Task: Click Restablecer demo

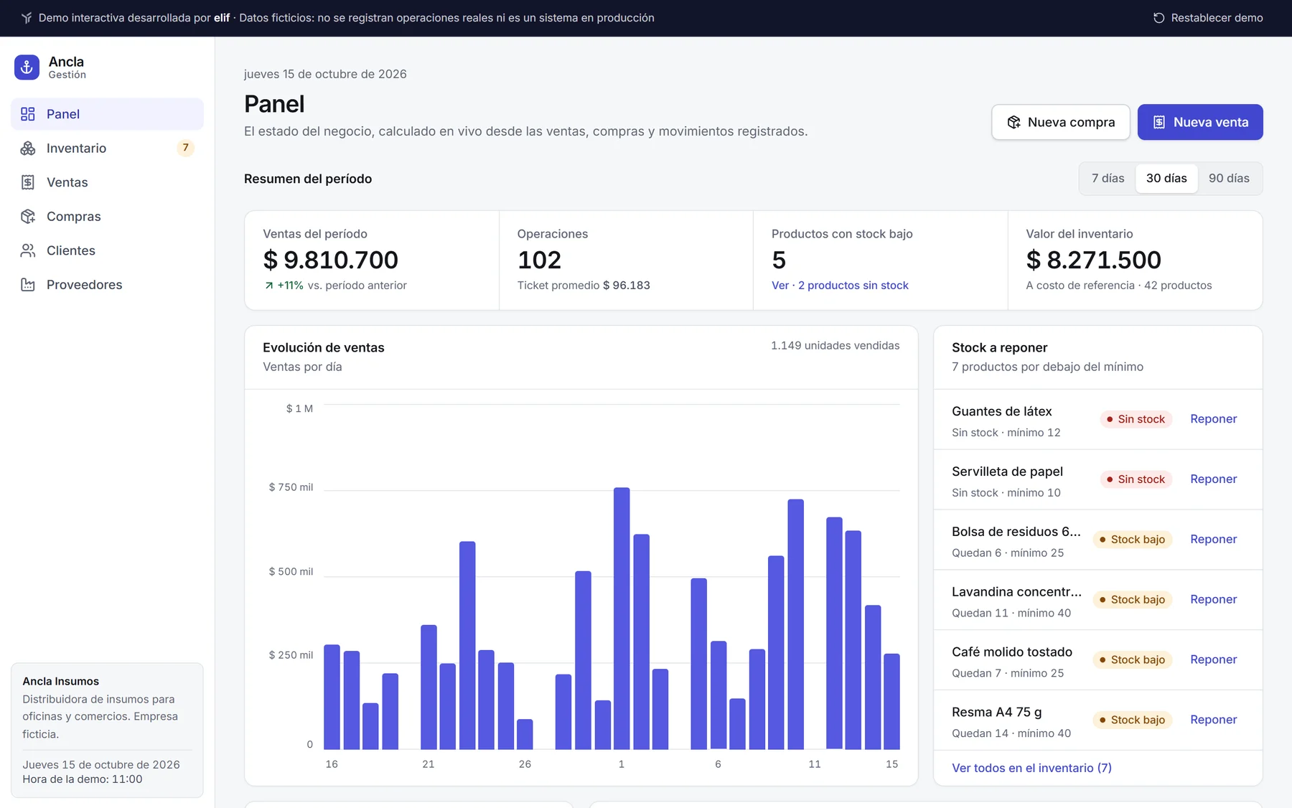Action: [x=1208, y=18]
